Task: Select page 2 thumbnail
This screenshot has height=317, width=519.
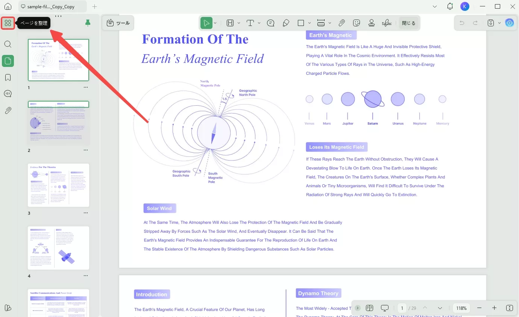Action: [x=59, y=123]
